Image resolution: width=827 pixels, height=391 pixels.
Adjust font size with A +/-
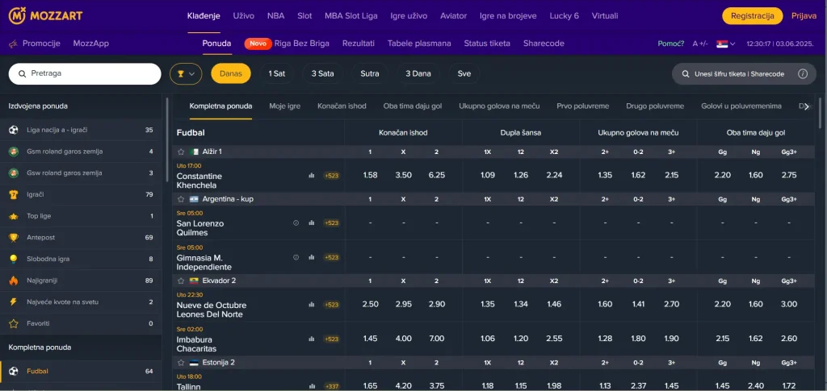[700, 44]
